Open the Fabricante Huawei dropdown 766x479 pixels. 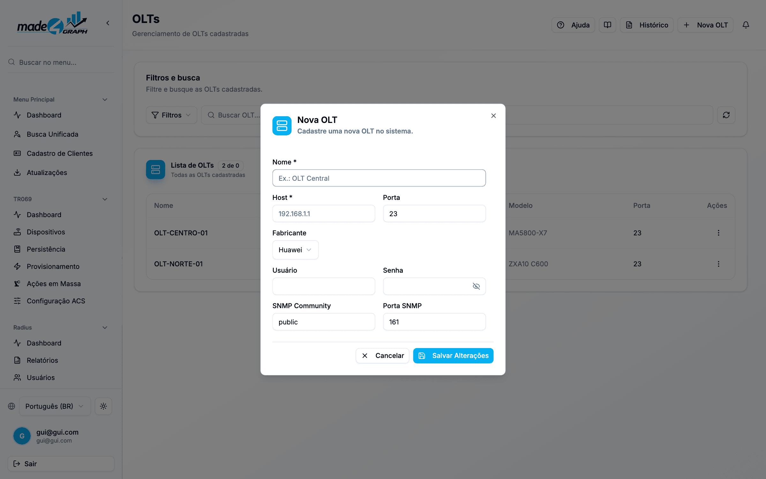click(x=296, y=250)
